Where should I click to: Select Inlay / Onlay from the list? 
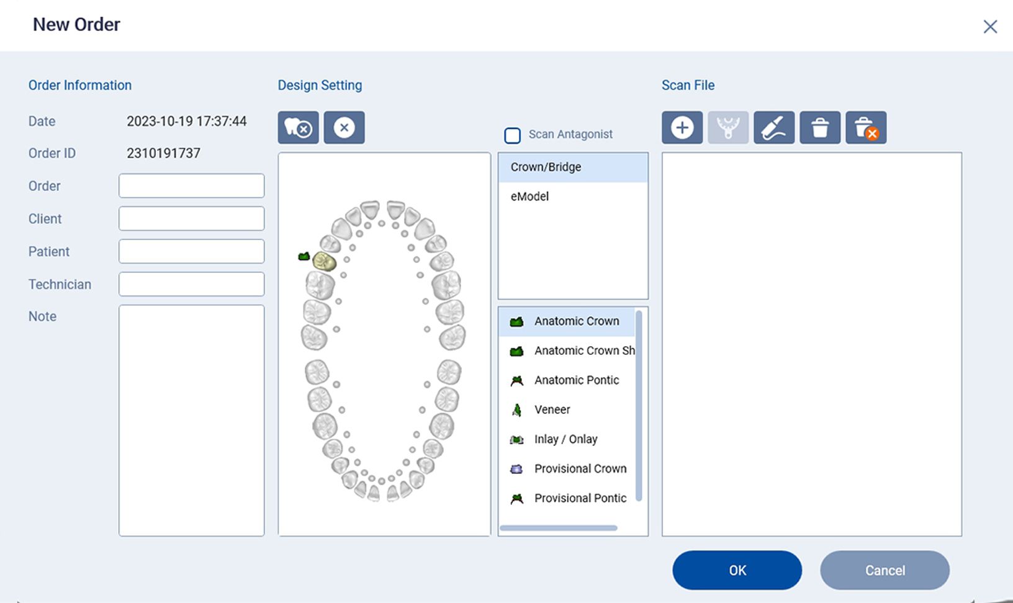(x=565, y=439)
